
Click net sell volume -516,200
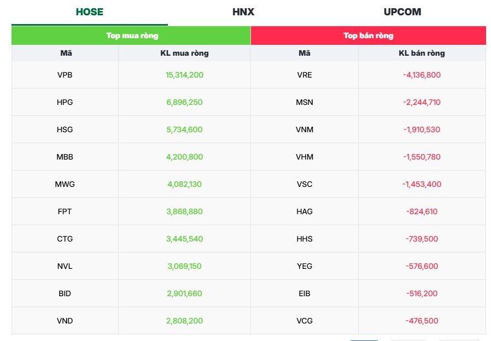pos(422,293)
